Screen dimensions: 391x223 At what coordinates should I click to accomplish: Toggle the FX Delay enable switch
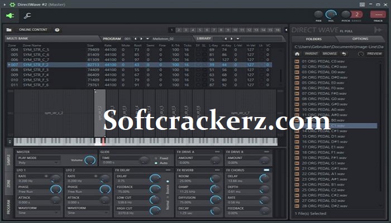coord(168,170)
